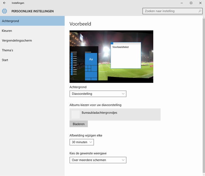205x176 pixels.
Task: Expand the '30 minuten' interval dropdown
Action: point(82,142)
